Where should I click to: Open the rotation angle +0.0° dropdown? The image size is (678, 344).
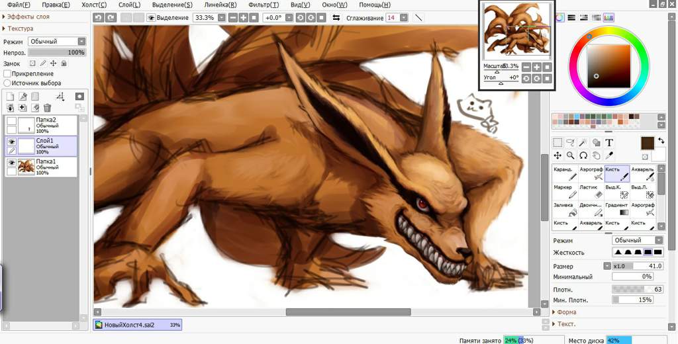coord(289,18)
